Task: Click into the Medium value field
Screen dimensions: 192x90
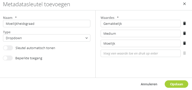Action: pyautogui.click(x=141, y=33)
